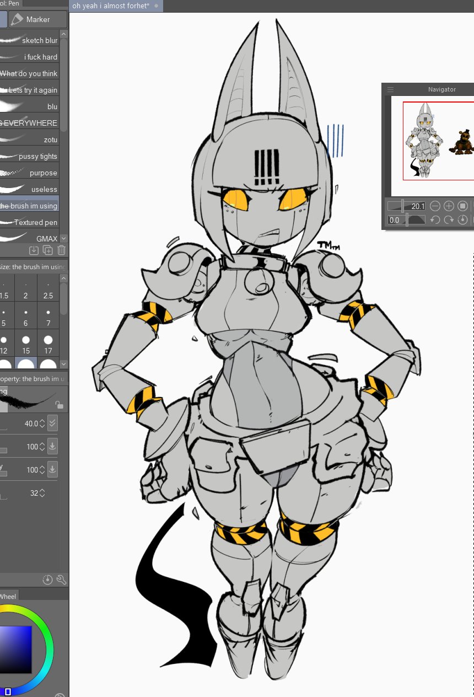The width and height of the screenshot is (474, 697).
Task: Toggle the tool property lock icon
Action: 59,404
